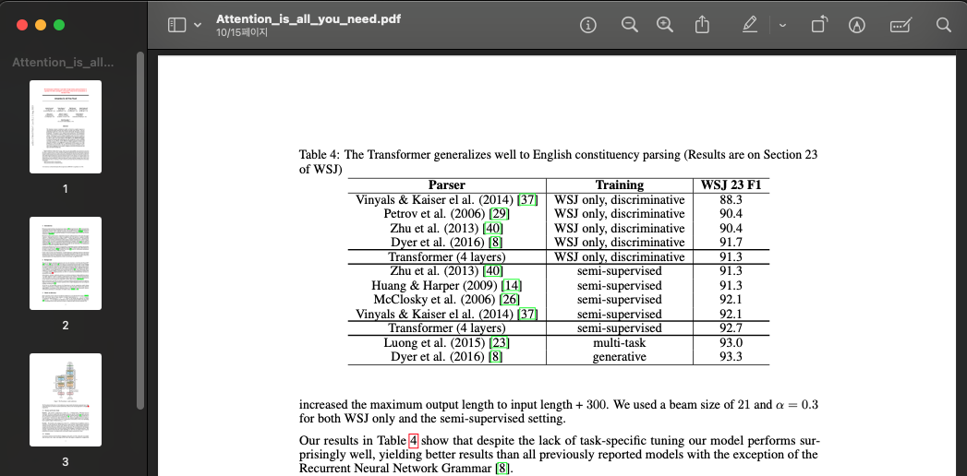
Task: Follow citation [40] in Zhu semi-supervised row
Action: pos(493,271)
